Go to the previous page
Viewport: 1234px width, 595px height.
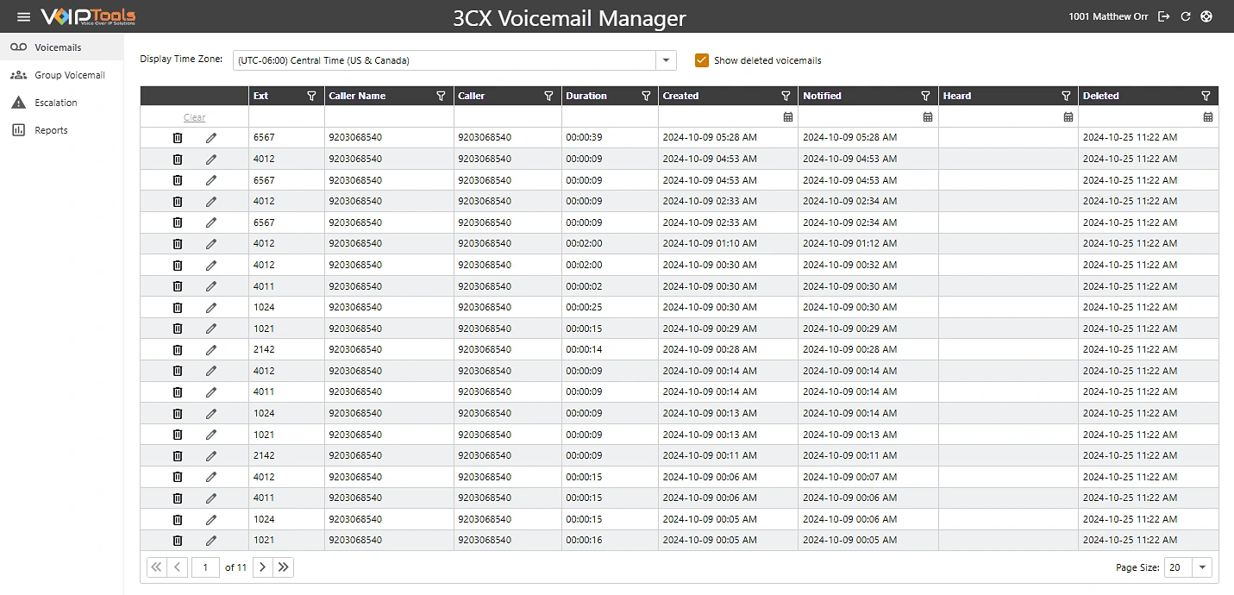[178, 567]
